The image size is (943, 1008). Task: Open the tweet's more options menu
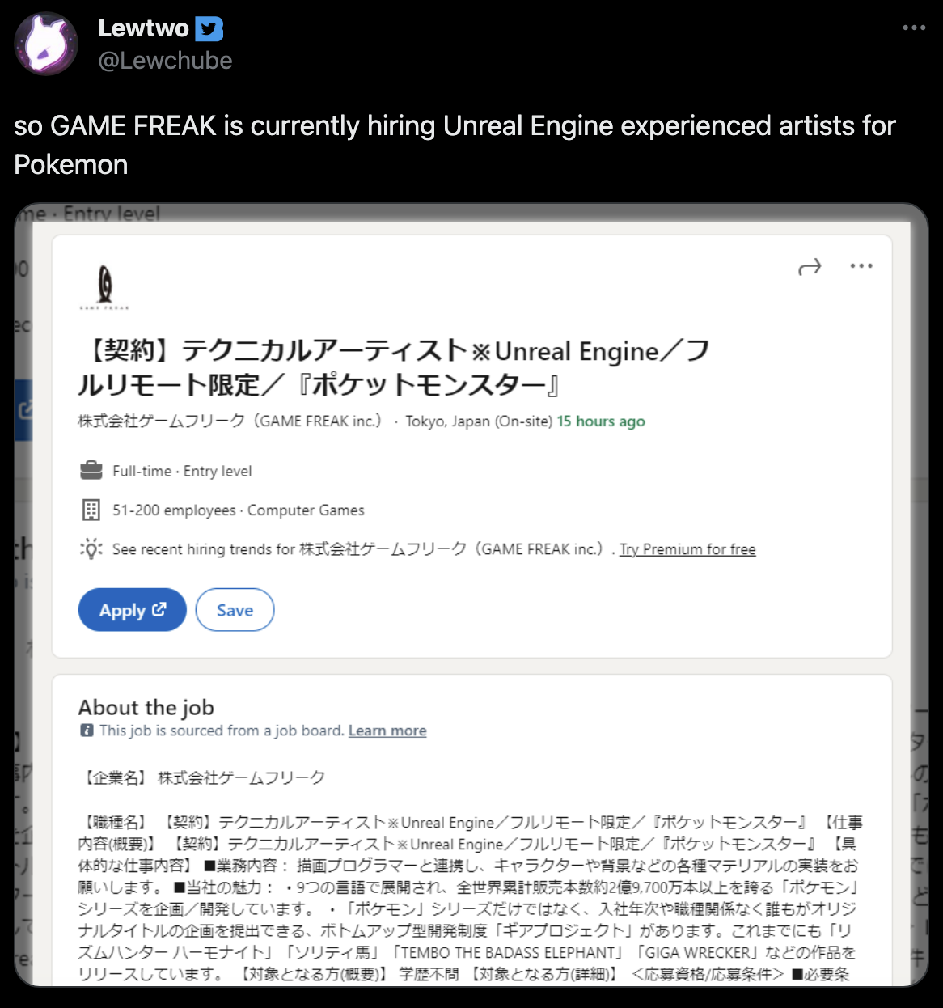pyautogui.click(x=914, y=28)
